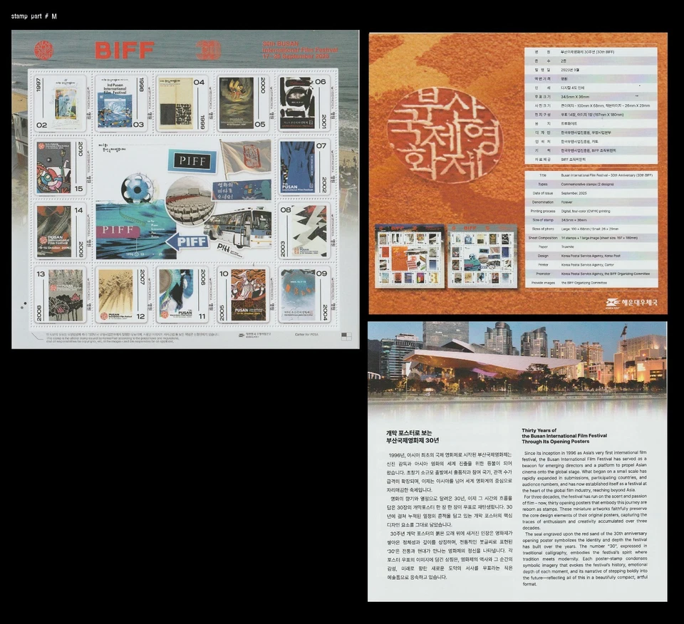Select the "Sheet Composition" row in the specs table
The width and height of the screenshot is (684, 624).
coord(544,238)
